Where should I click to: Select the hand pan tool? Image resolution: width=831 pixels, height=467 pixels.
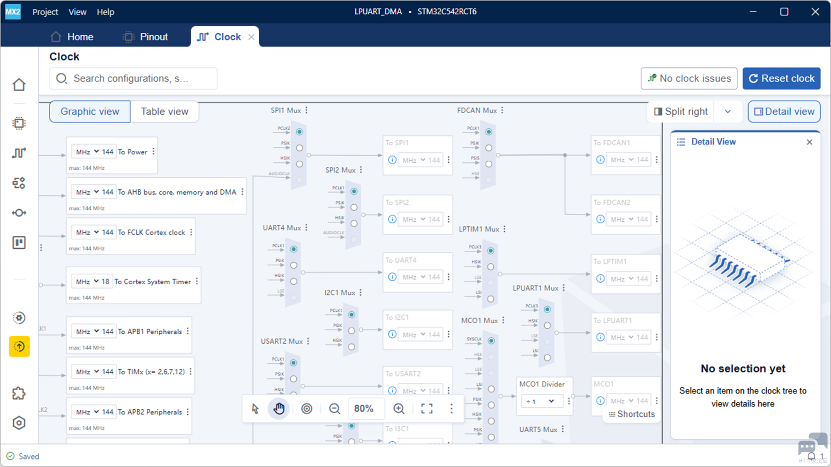pyautogui.click(x=279, y=408)
